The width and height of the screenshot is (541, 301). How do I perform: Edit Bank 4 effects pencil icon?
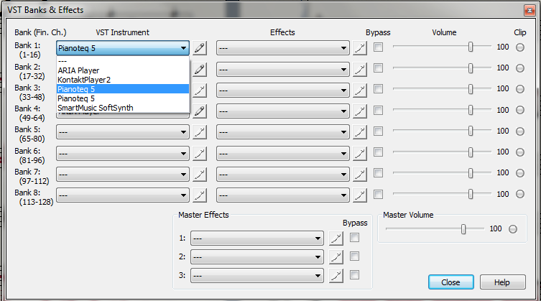(359, 111)
